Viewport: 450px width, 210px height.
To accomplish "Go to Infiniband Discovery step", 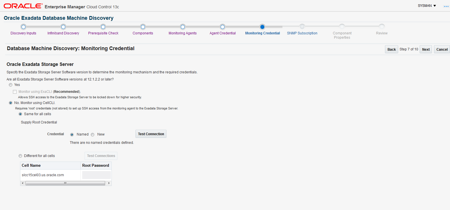I will 63,33.
